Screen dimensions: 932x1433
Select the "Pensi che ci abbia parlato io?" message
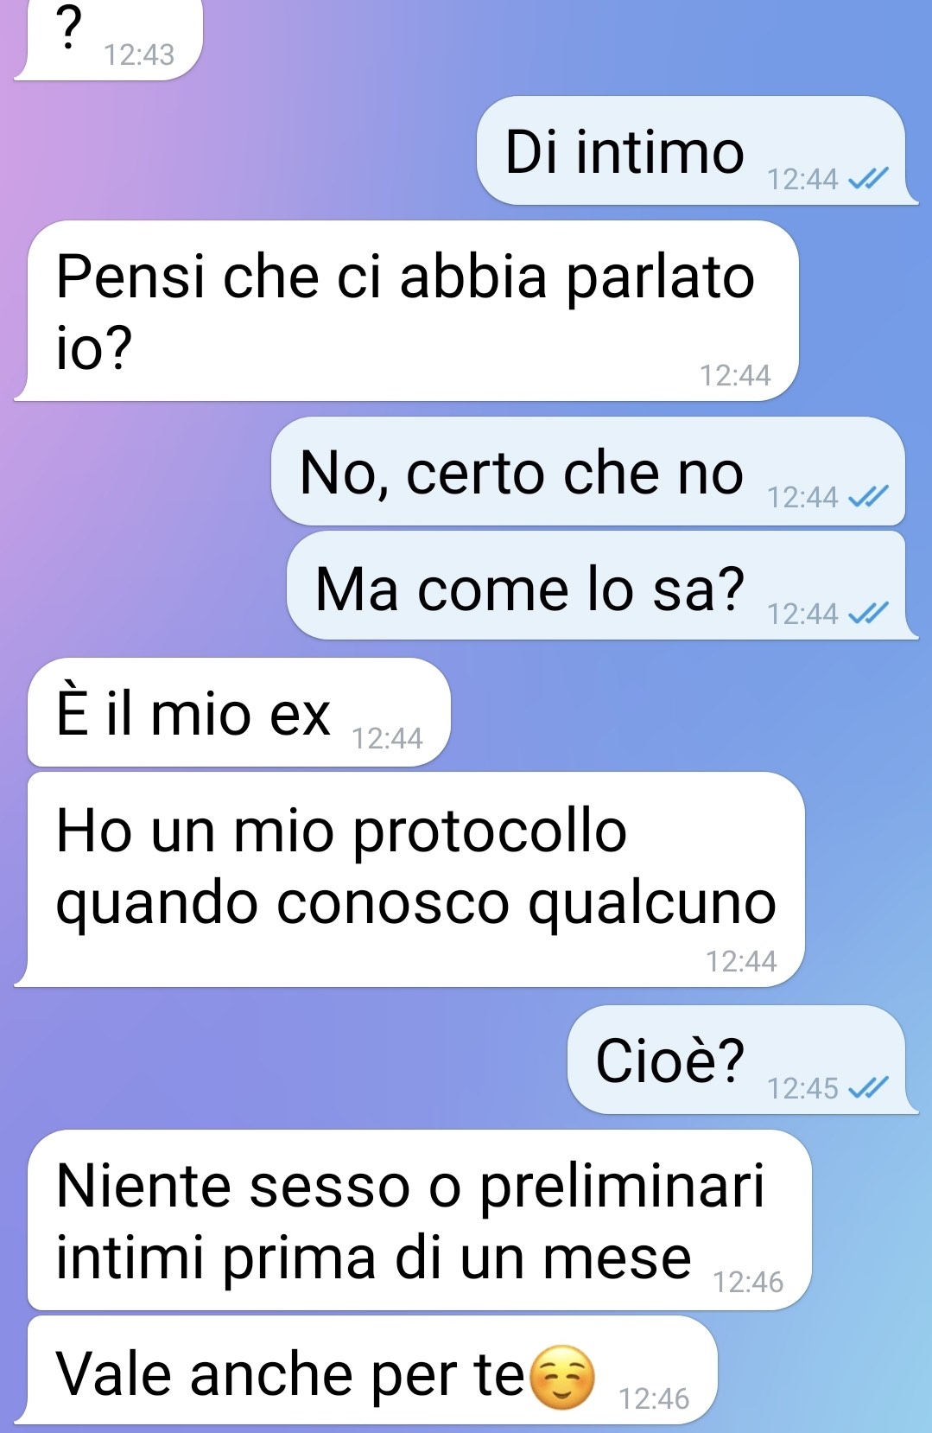407,311
